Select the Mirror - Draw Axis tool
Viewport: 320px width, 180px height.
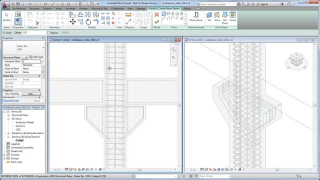pyautogui.click(x=95, y=14)
